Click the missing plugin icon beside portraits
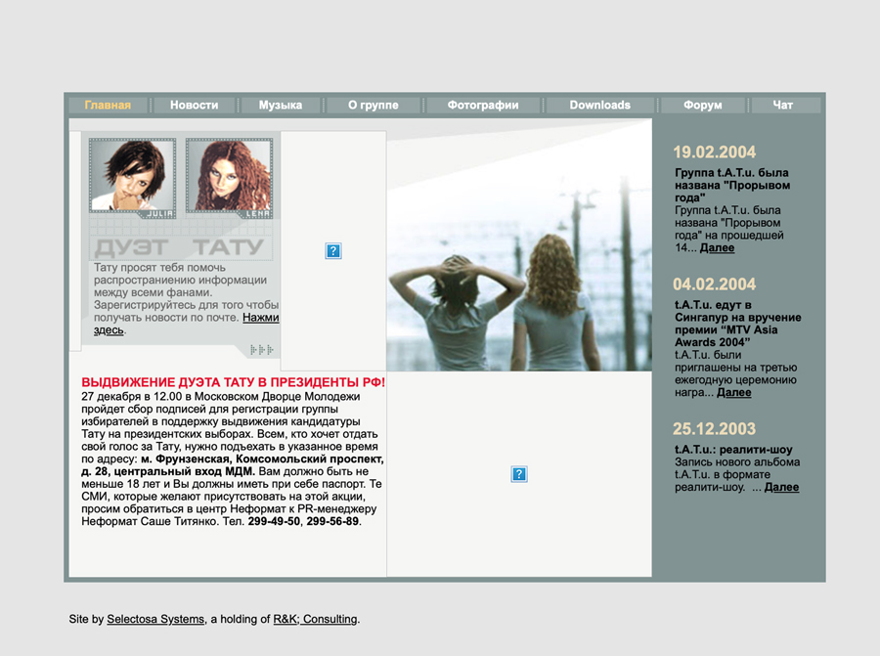The height and width of the screenshot is (656, 880). pos(333,251)
